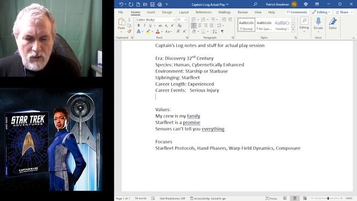This screenshot has height=201, width=357.
Task: Open the File menu tab
Action: pyautogui.click(x=120, y=12)
